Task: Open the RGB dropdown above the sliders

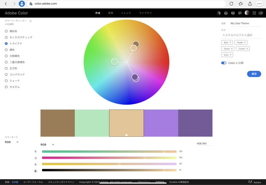Action: (47, 144)
